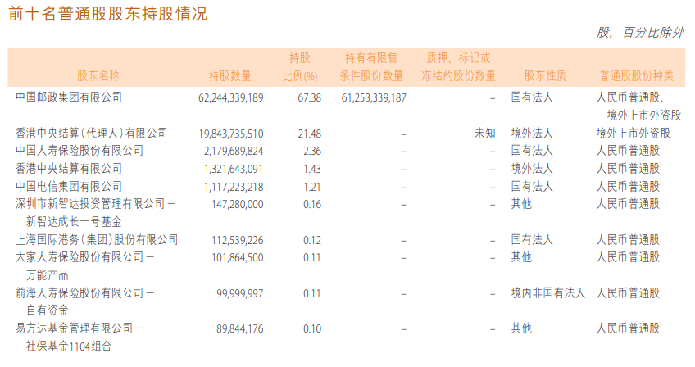Select 上海国际港务(集团)股份有限公司 shareholder name
Screen dimensions: 695x367
(97, 240)
